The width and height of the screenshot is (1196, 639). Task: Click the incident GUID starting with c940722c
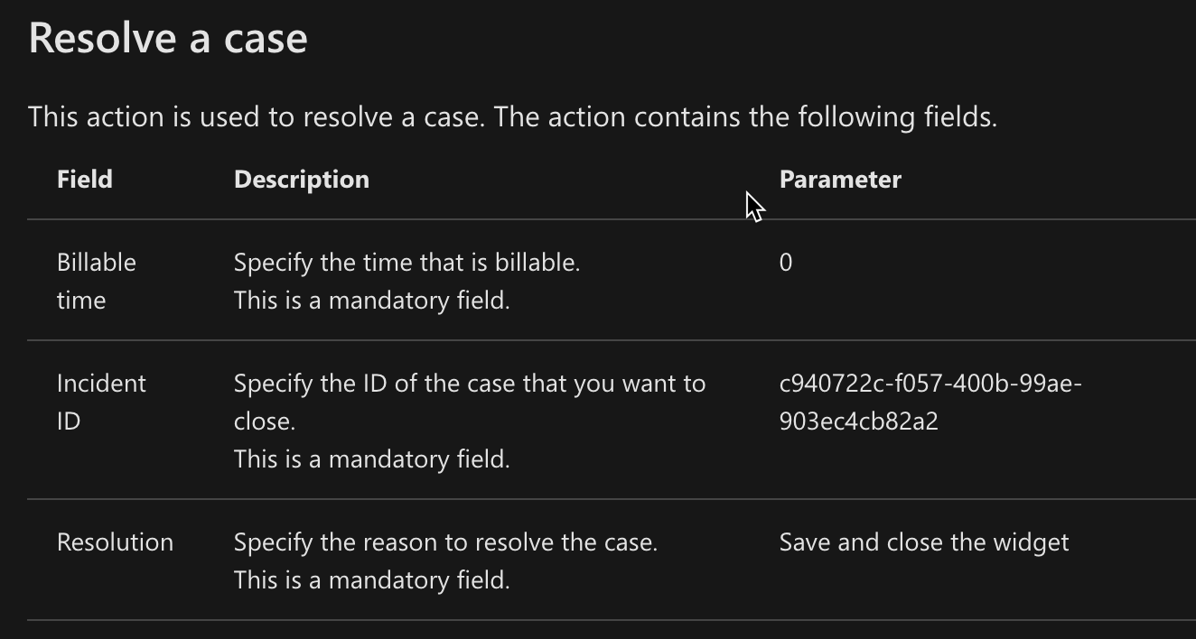pyautogui.click(x=930, y=402)
